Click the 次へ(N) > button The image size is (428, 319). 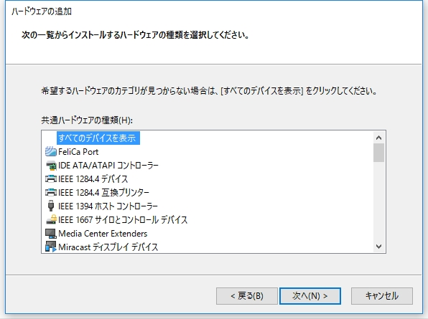click(310, 296)
